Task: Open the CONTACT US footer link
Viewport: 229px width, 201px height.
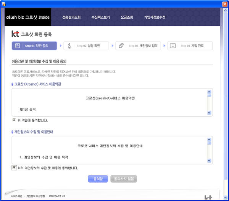Action: coord(57,196)
